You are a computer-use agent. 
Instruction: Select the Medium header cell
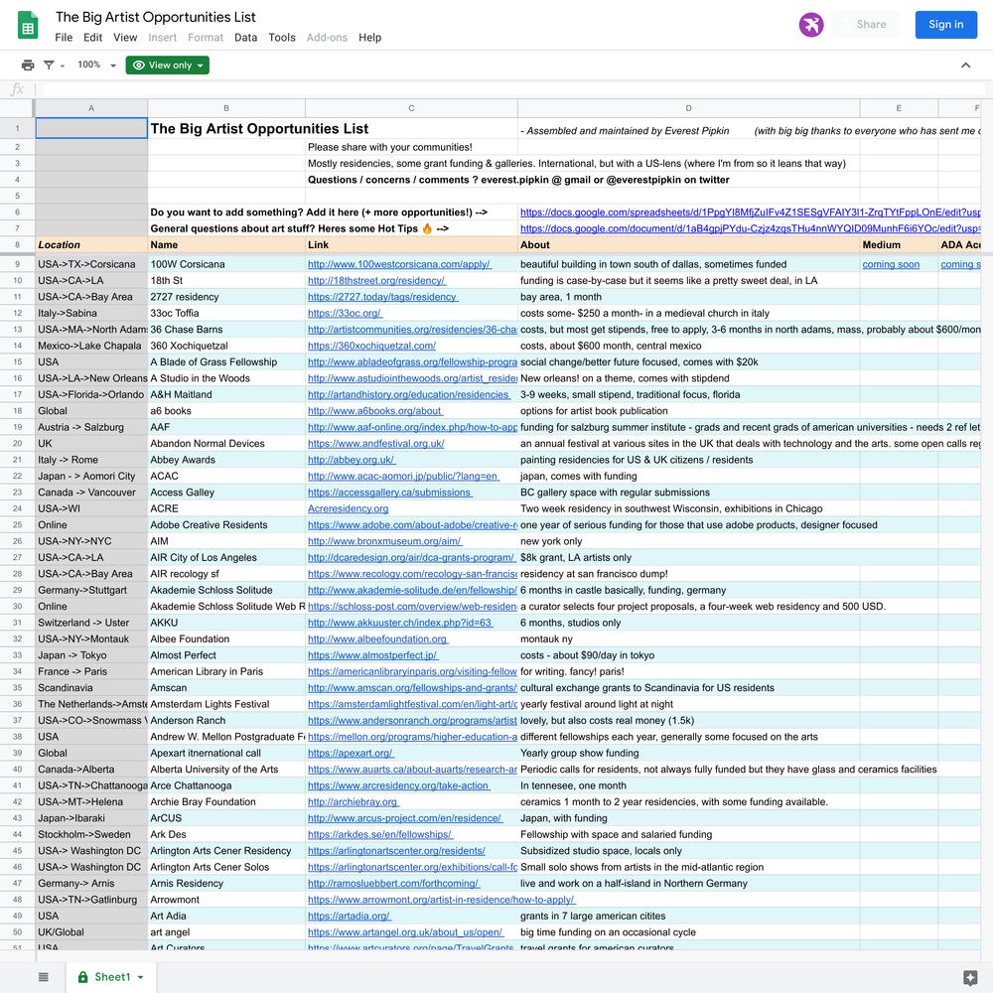point(899,244)
